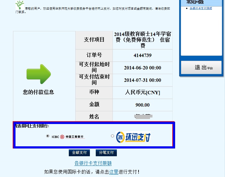This screenshot has width=225, height=177.
Task: Open the 各银行卡支付限额 link below payment buttons
Action: click(x=93, y=163)
